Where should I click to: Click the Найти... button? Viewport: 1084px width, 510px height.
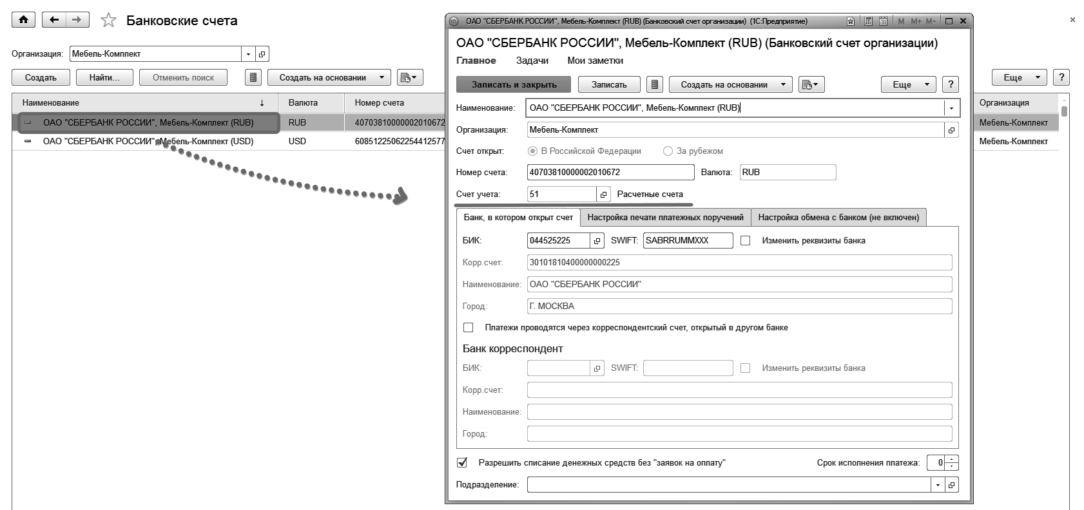click(x=104, y=77)
